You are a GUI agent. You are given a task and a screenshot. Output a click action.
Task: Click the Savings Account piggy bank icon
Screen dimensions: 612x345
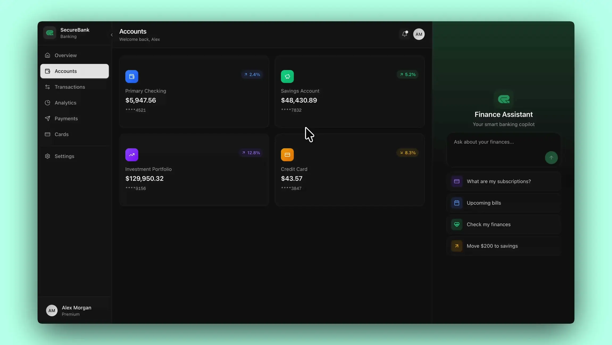(287, 76)
